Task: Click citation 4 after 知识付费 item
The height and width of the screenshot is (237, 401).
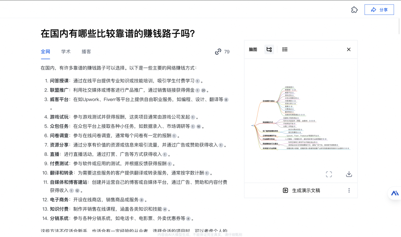Action: pyautogui.click(x=165, y=210)
